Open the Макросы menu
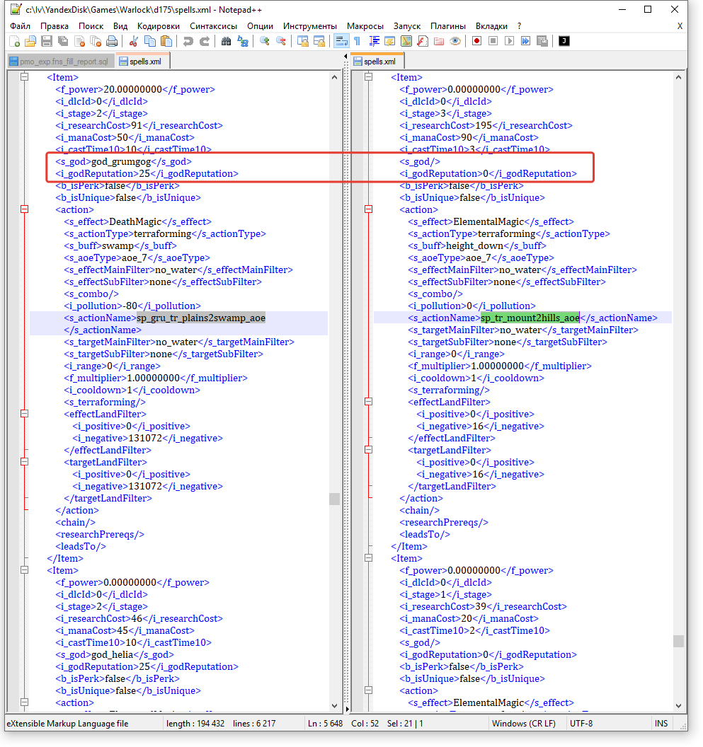The height and width of the screenshot is (747, 703). 365,26
